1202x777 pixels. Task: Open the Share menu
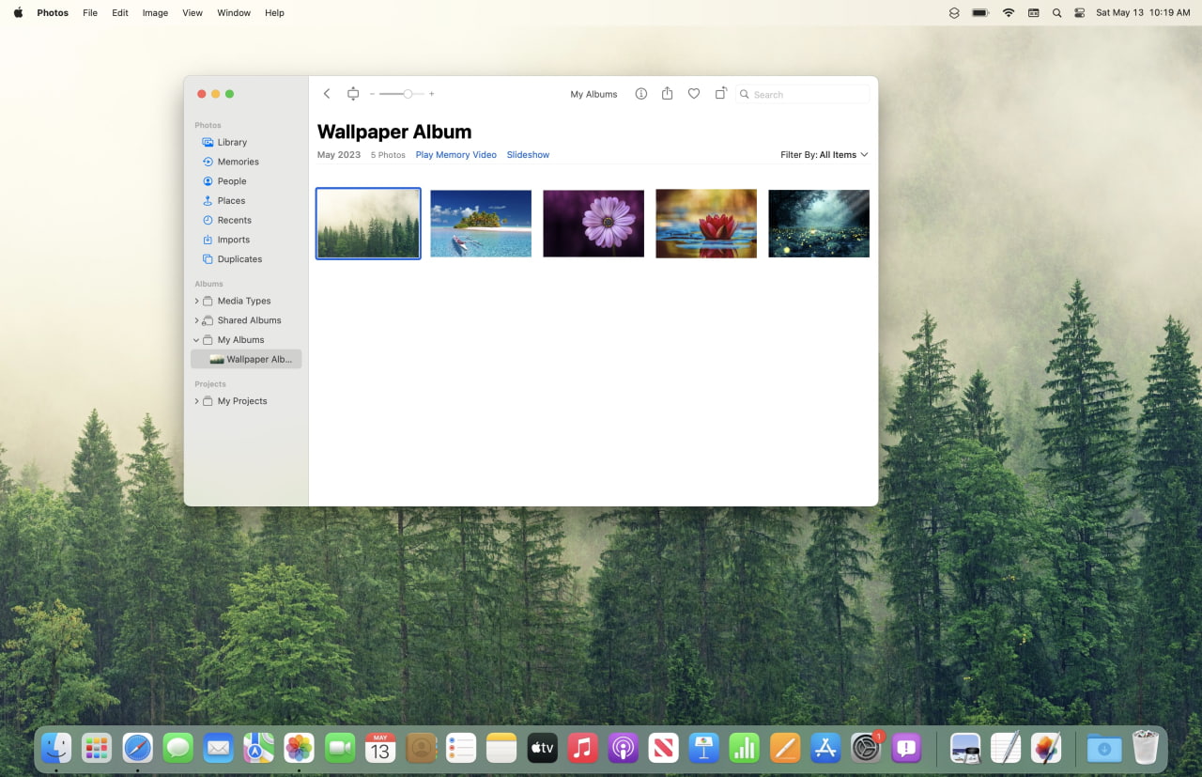click(x=667, y=94)
